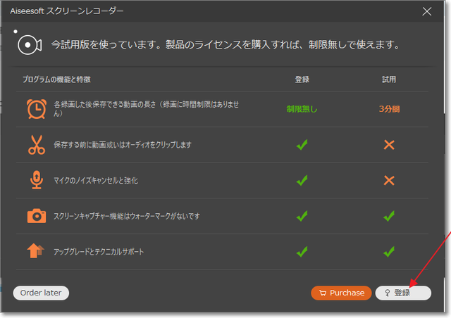Click the trial checkmark for watermark row
Screen dimensions: 451x318
coord(388,216)
